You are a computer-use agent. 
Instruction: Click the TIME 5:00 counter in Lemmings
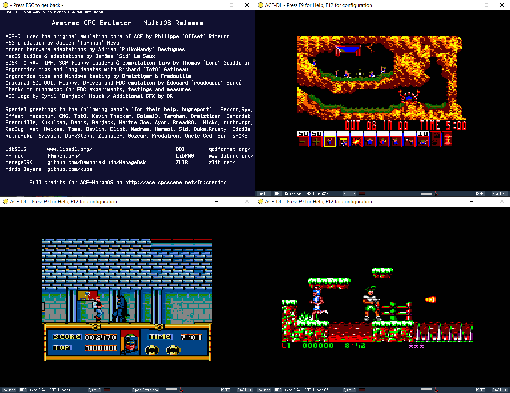coord(443,126)
